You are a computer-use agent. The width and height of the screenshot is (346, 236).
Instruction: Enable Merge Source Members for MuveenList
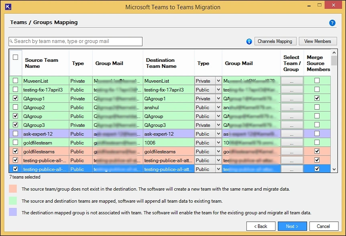pyautogui.click(x=317, y=81)
